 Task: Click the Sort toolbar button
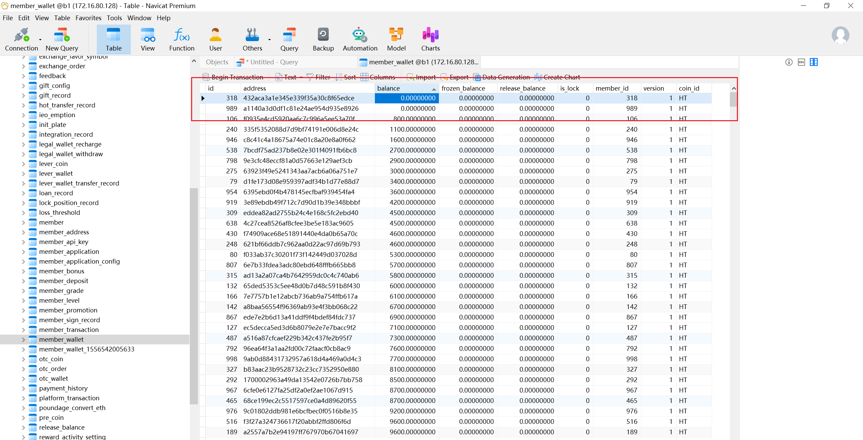346,77
